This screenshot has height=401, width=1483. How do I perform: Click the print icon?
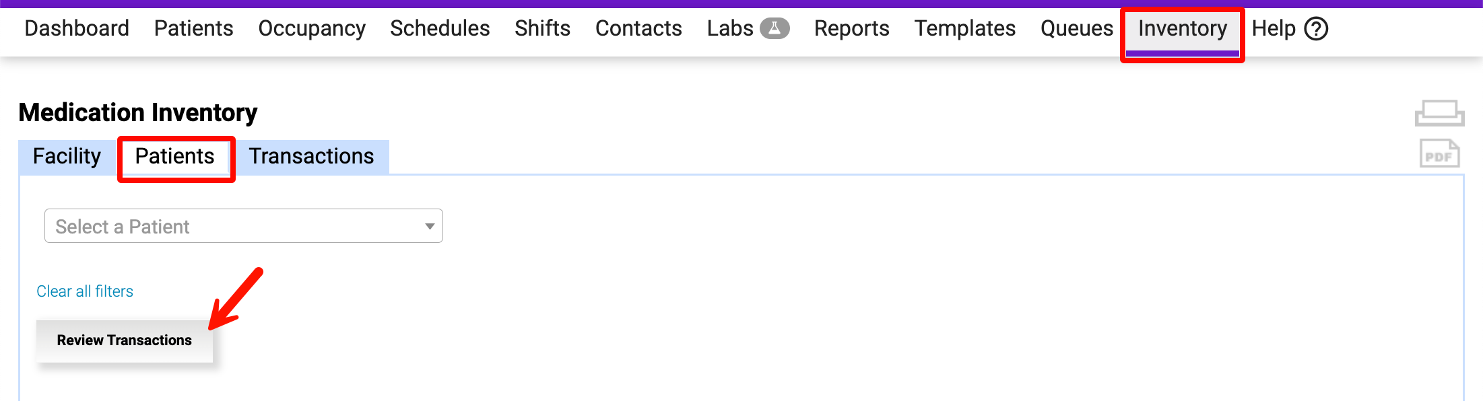click(x=1439, y=113)
